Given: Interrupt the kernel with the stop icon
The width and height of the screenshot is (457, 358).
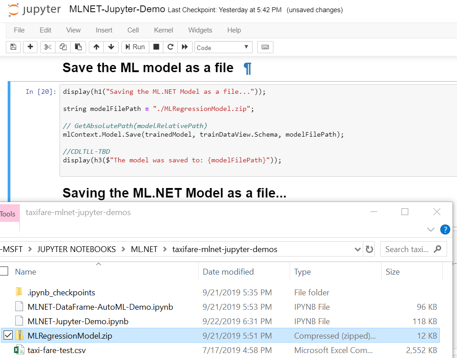Looking at the screenshot, I should tap(156, 47).
